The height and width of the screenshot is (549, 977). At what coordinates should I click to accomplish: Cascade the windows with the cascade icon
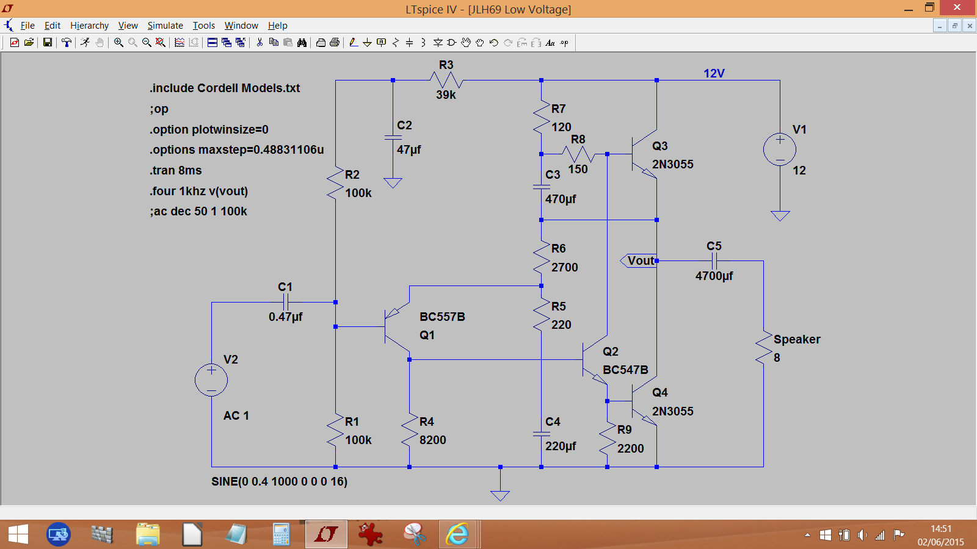pyautogui.click(x=227, y=43)
